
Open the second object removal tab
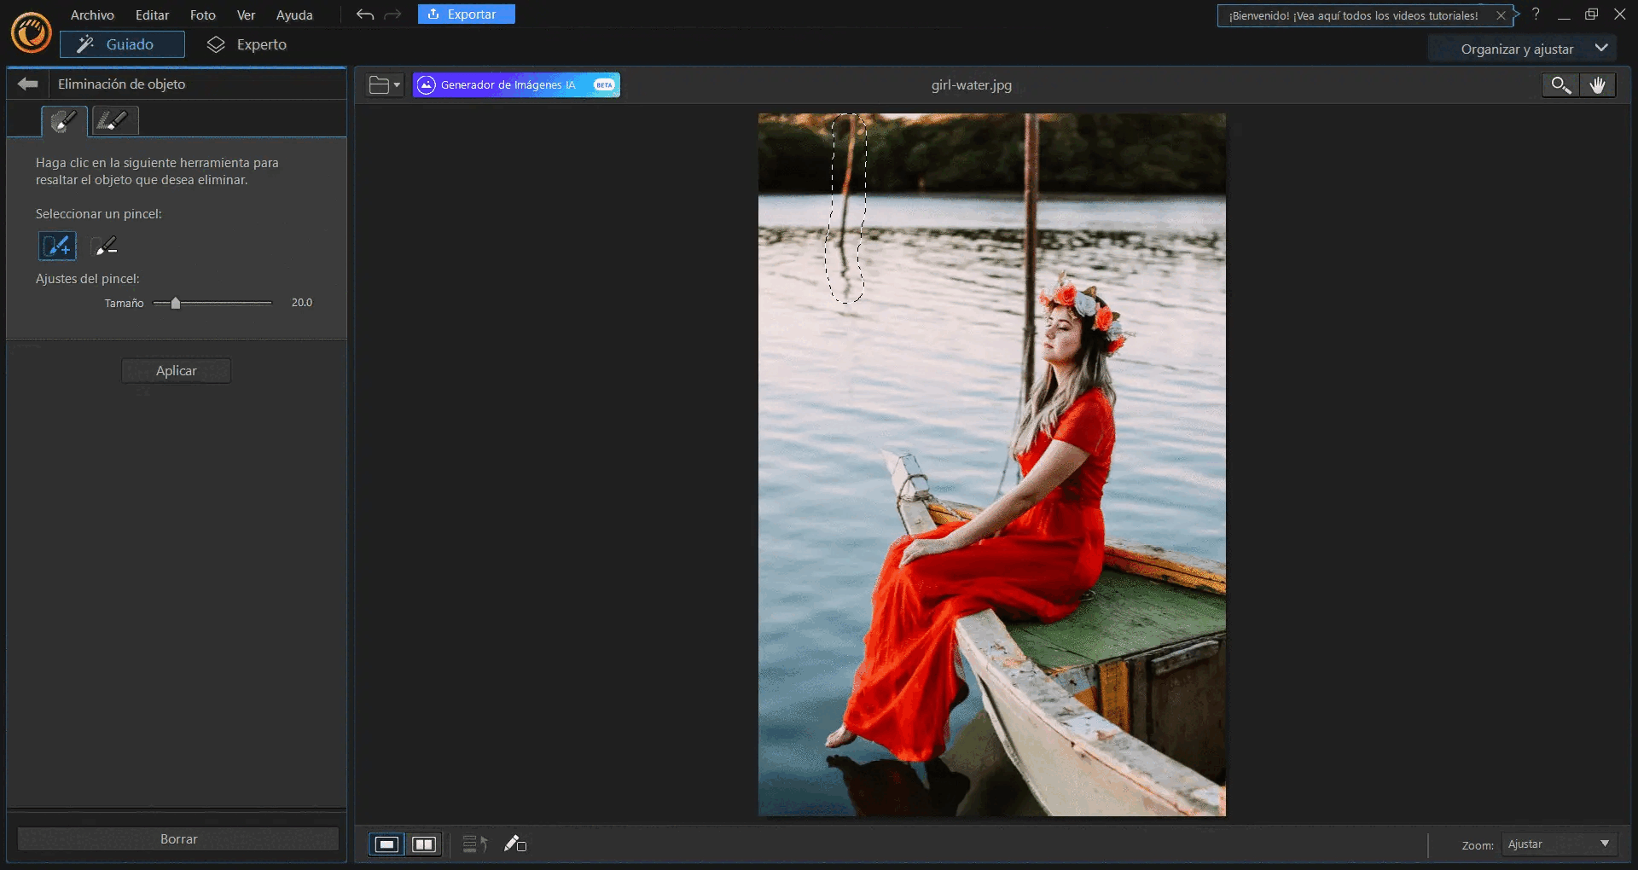(x=114, y=120)
